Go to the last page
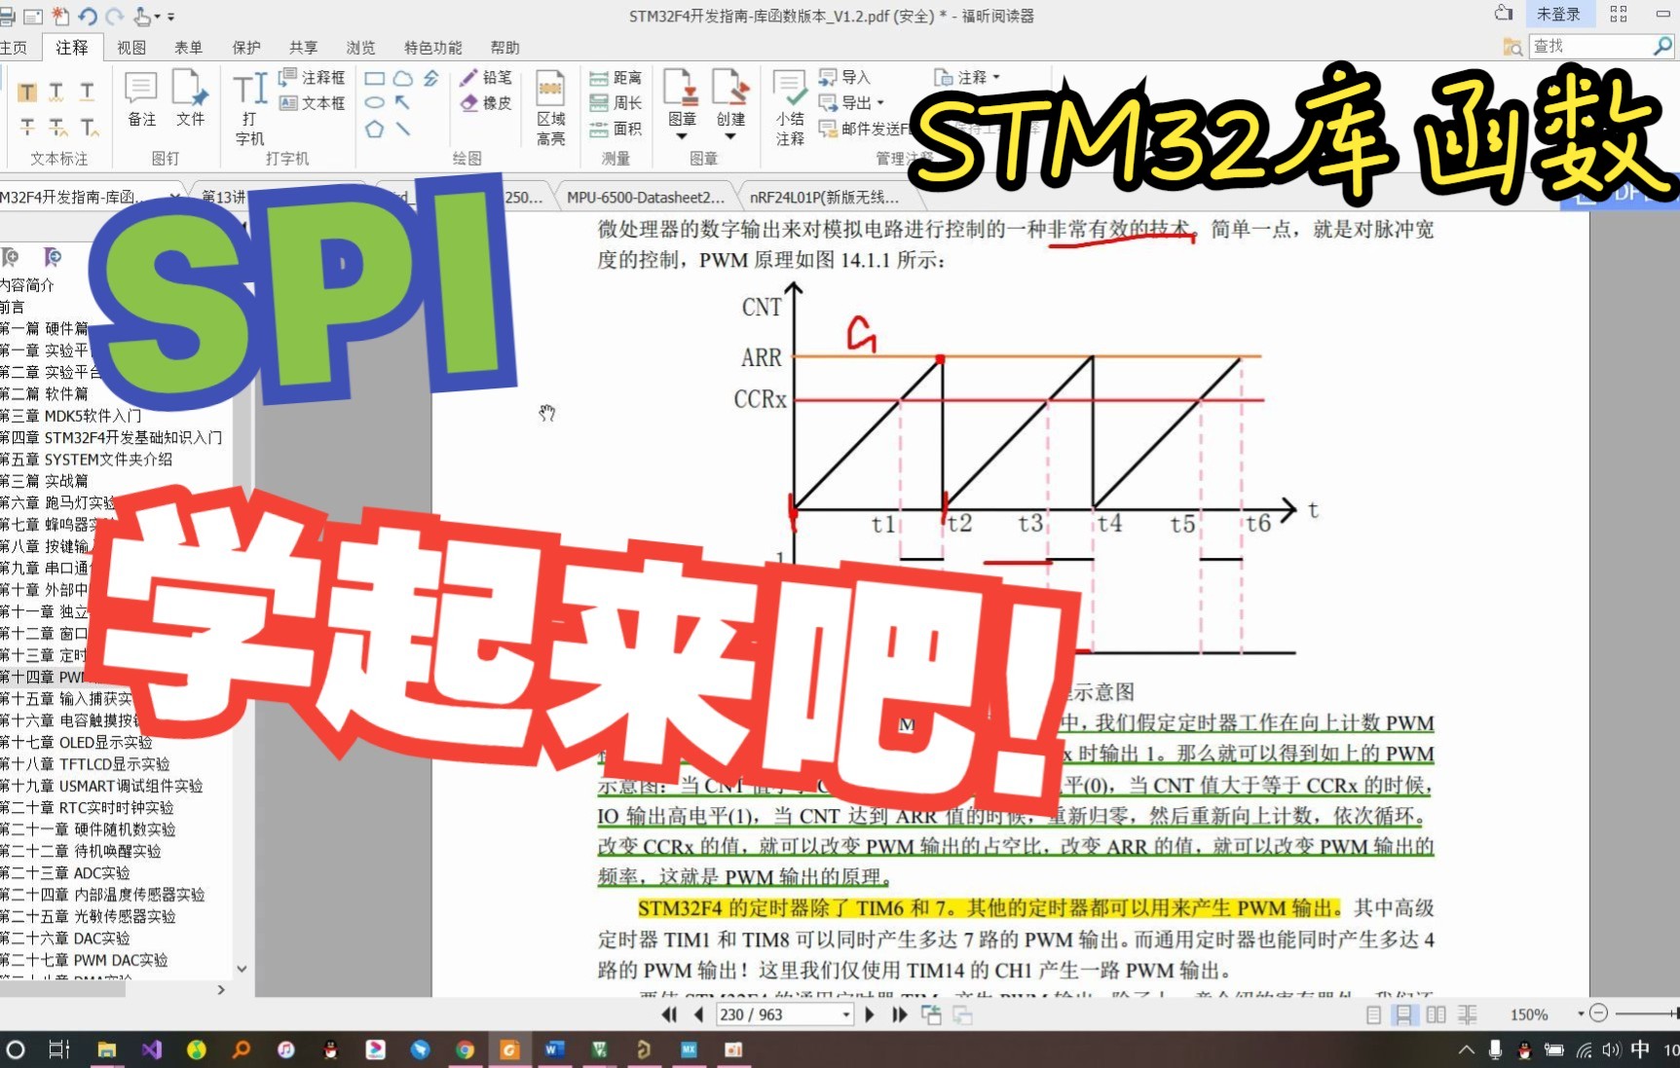 (900, 1014)
